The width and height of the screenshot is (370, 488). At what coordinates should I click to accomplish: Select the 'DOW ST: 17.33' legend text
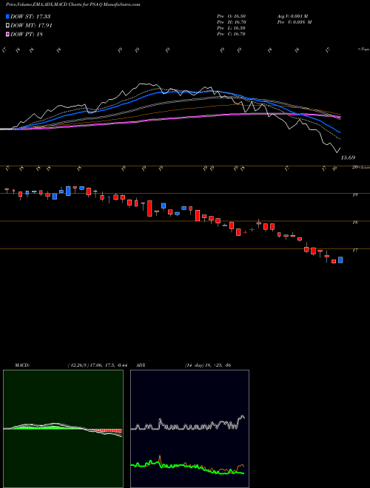[30, 16]
